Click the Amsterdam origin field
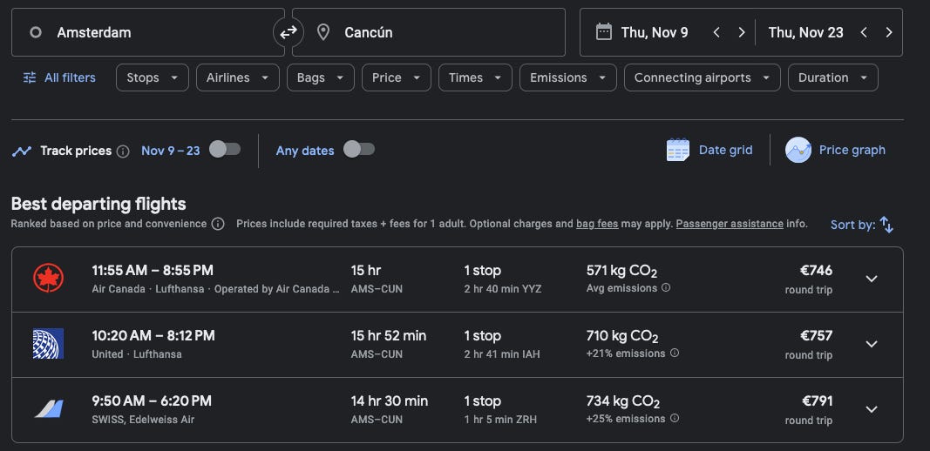 point(148,32)
